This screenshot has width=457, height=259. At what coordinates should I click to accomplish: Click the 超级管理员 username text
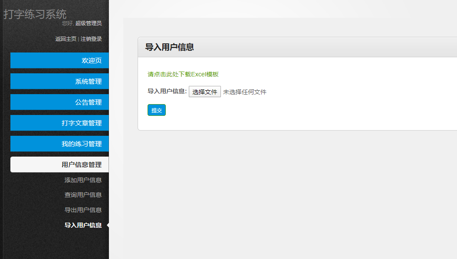coord(89,23)
